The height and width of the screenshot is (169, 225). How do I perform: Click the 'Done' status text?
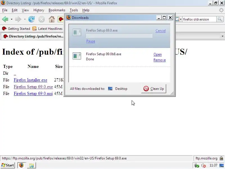pos(90,59)
